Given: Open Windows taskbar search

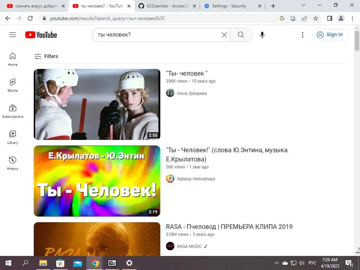Looking at the screenshot, I should click(x=25, y=263).
